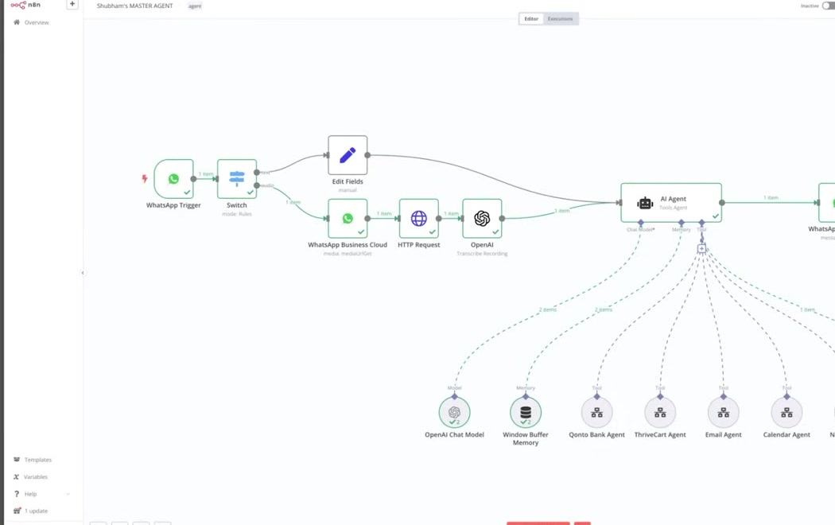
Task: Click the Calendar Agent tool node
Action: point(786,412)
